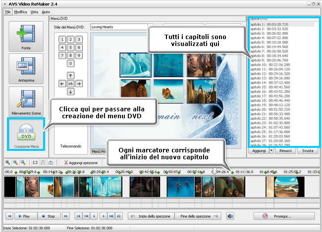Click remote control key 9
The image size is (322, 232).
[x=79, y=55]
